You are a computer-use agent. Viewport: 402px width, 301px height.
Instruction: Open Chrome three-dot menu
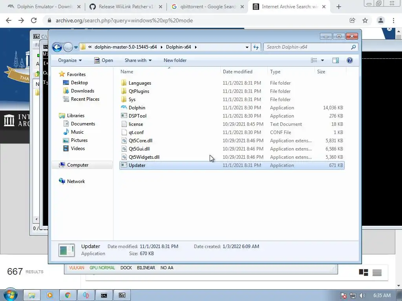tap(393, 20)
